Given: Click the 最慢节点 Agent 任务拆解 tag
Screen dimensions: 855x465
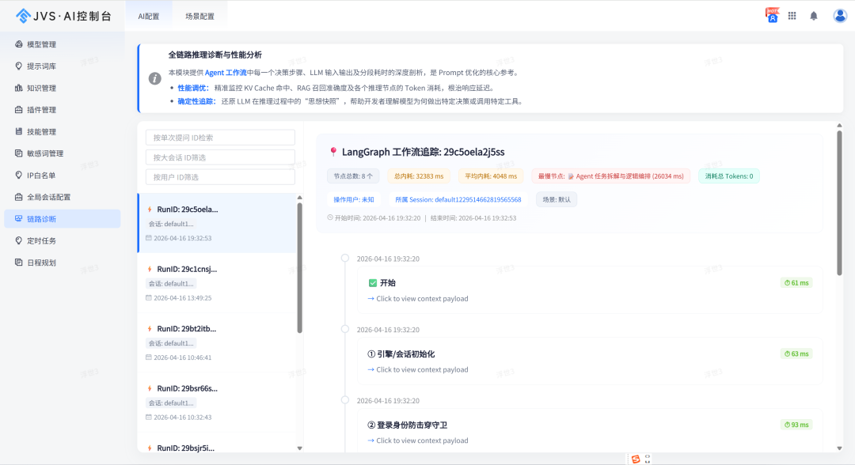Looking at the screenshot, I should coord(610,176).
